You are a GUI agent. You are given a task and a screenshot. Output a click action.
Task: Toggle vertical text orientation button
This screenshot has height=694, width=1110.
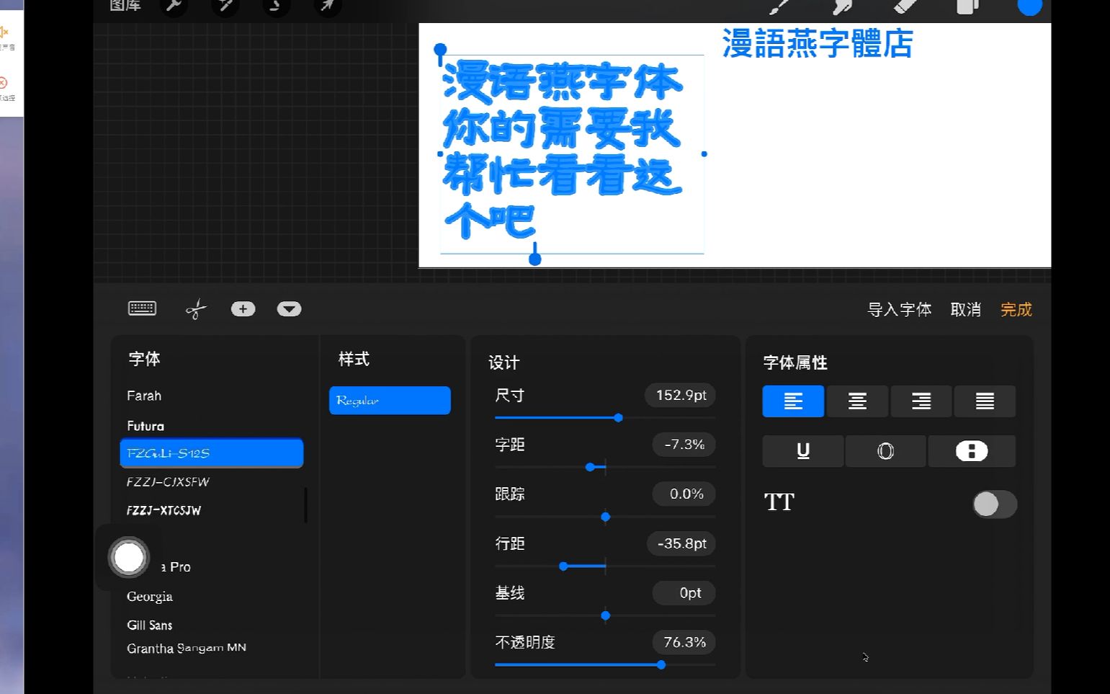point(972,451)
